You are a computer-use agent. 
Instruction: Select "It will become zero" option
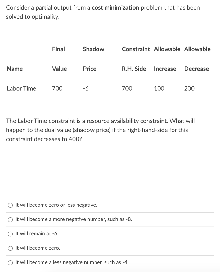click(x=37, y=248)
